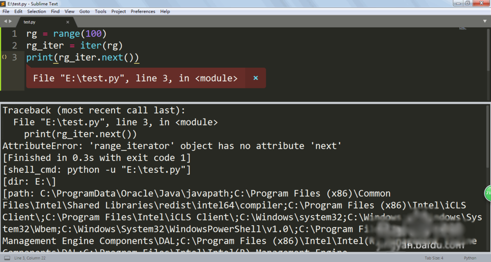Click the gutter mark beside line 3

pos(4,57)
